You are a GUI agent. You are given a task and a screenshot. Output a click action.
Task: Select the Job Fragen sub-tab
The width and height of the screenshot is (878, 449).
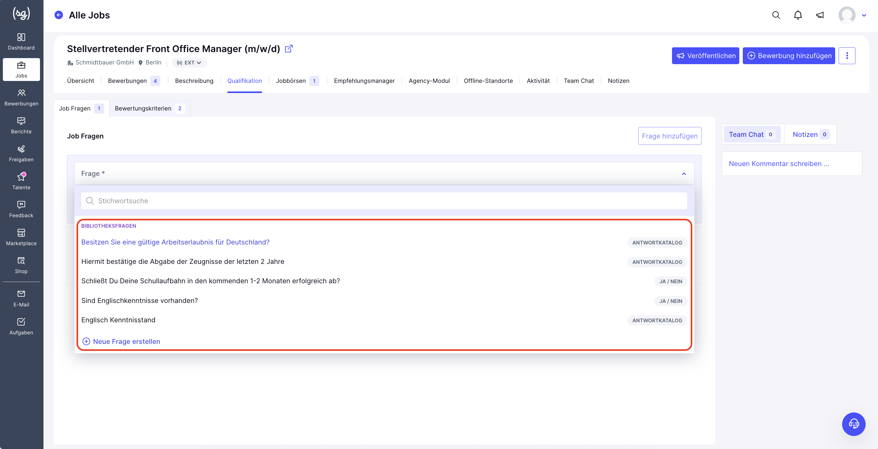(x=82, y=108)
